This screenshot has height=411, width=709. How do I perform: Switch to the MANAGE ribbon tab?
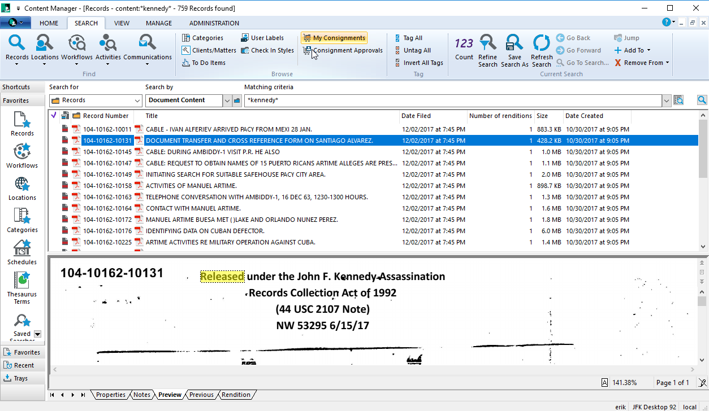click(159, 23)
